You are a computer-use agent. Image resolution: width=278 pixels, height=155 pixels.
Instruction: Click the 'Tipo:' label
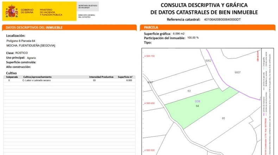point(148,43)
